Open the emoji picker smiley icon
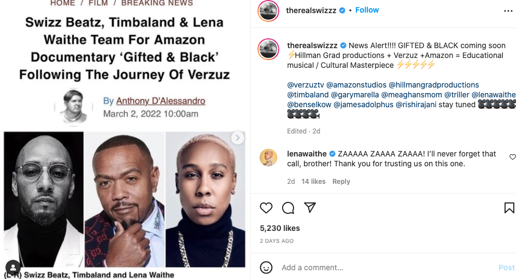 pyautogui.click(x=266, y=268)
